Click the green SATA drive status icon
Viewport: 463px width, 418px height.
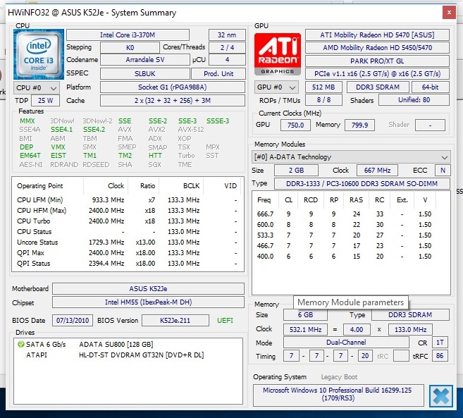[x=20, y=344]
